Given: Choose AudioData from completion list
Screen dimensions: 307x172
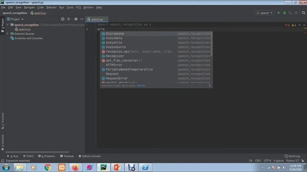Looking at the screenshot, I should click(156, 38).
